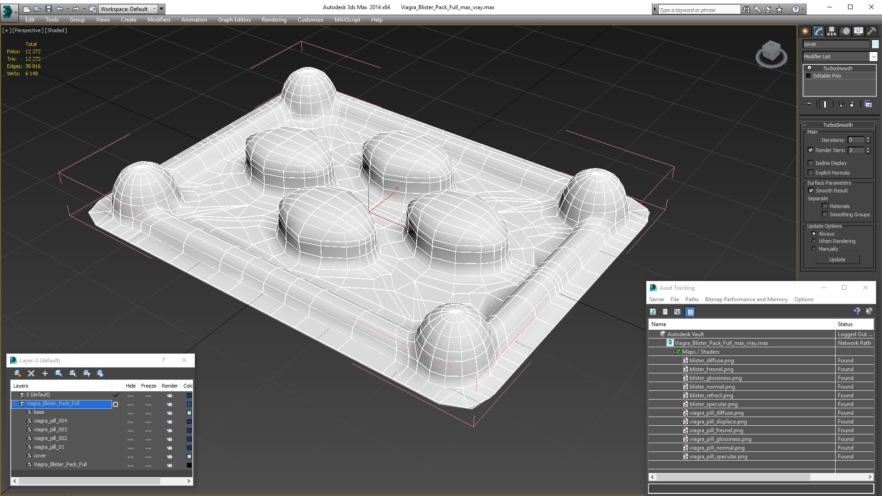882x496 pixels.
Task: Click Make Unique icon in modifier stack
Action: [x=841, y=104]
